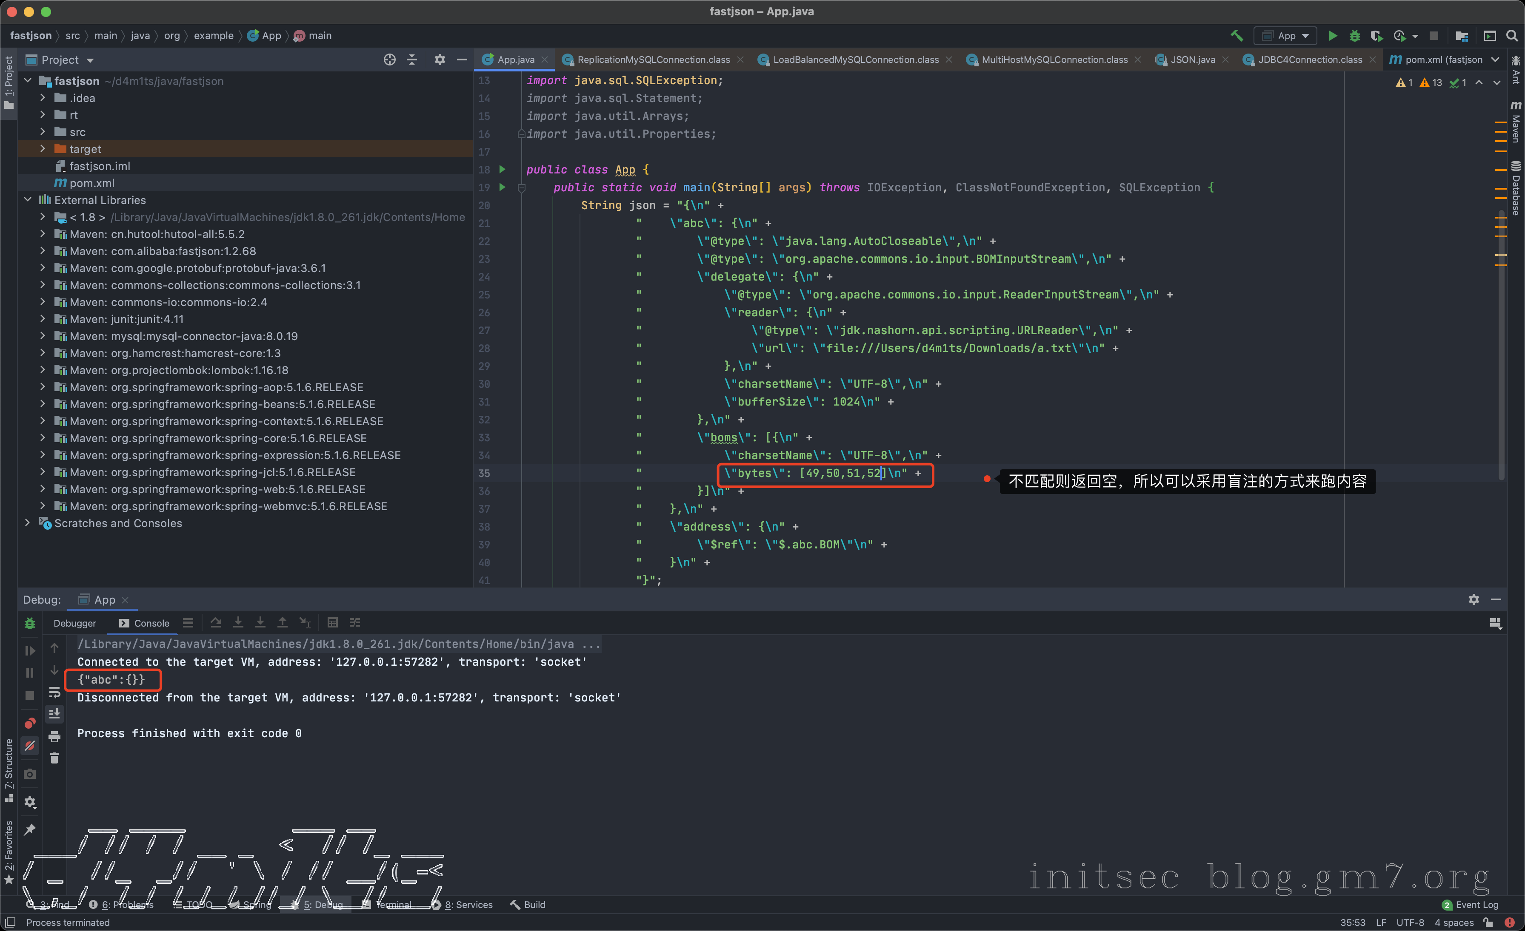
Task: Click the green Run App button
Action: click(x=1333, y=36)
